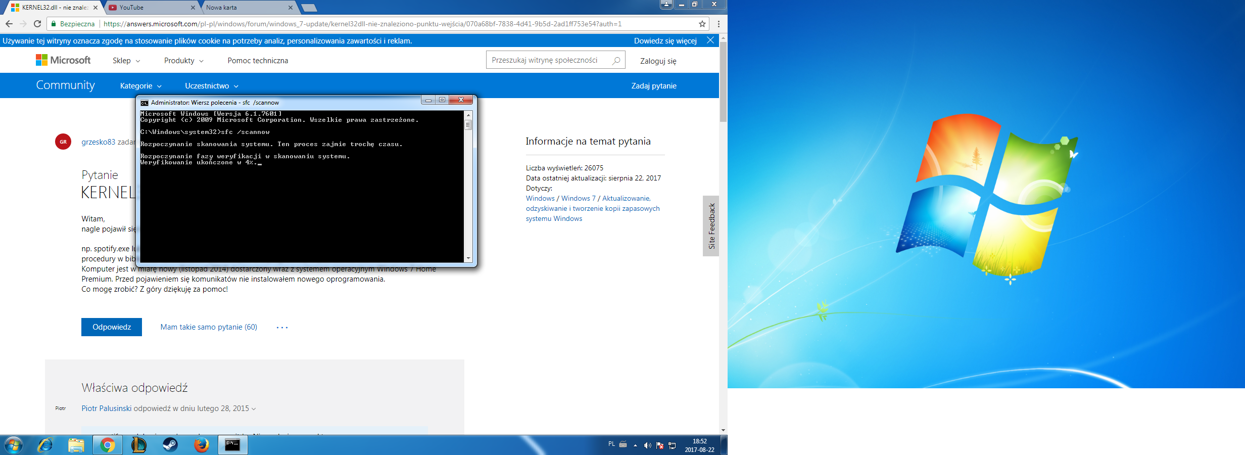Open a new Chrome tab
The width and height of the screenshot is (1245, 455).
[x=309, y=8]
